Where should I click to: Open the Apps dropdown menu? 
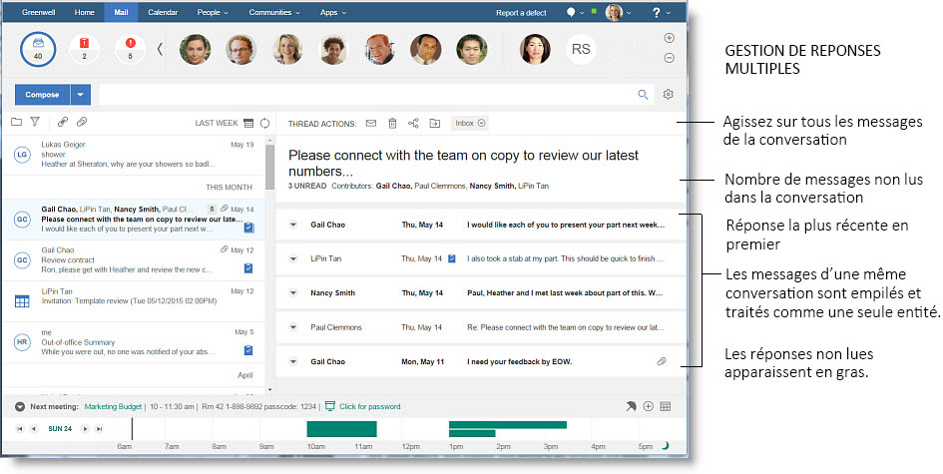coord(333,12)
